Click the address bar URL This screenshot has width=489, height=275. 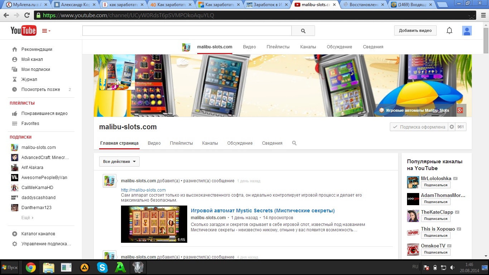point(129,15)
